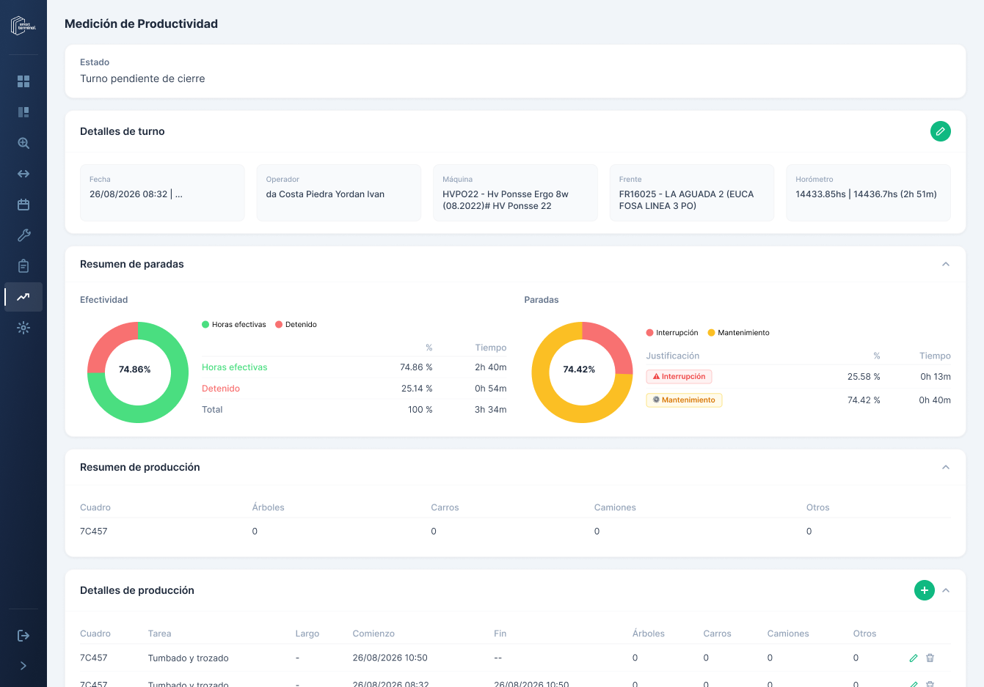Edit shift details with green pencil button
Viewport: 984px width, 687px height.
941,131
